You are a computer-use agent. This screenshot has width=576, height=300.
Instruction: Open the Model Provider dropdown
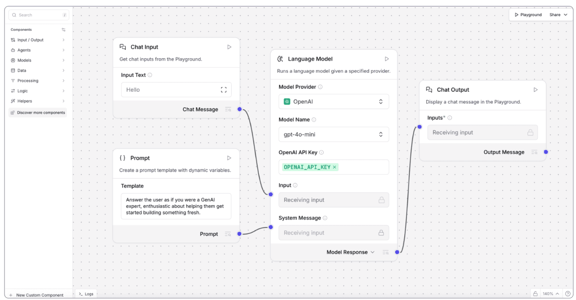click(x=334, y=102)
